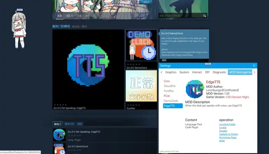Select FontPet in the MOD list
The image size is (269, 154).
point(169,91)
